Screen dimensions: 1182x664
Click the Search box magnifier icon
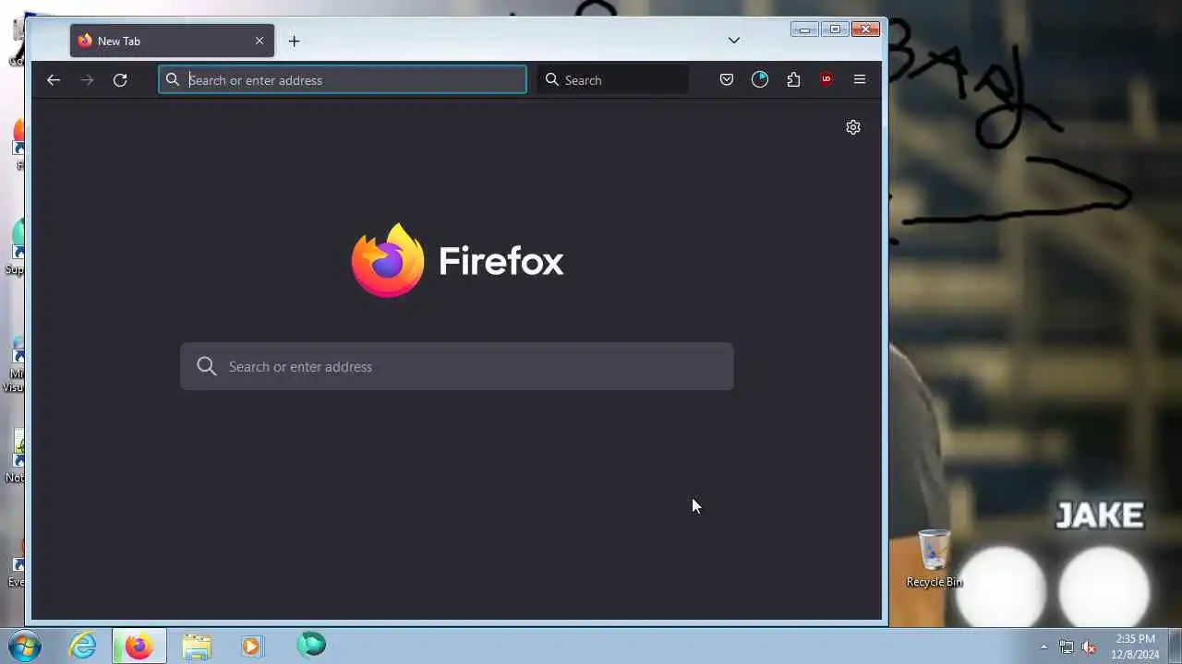552,80
